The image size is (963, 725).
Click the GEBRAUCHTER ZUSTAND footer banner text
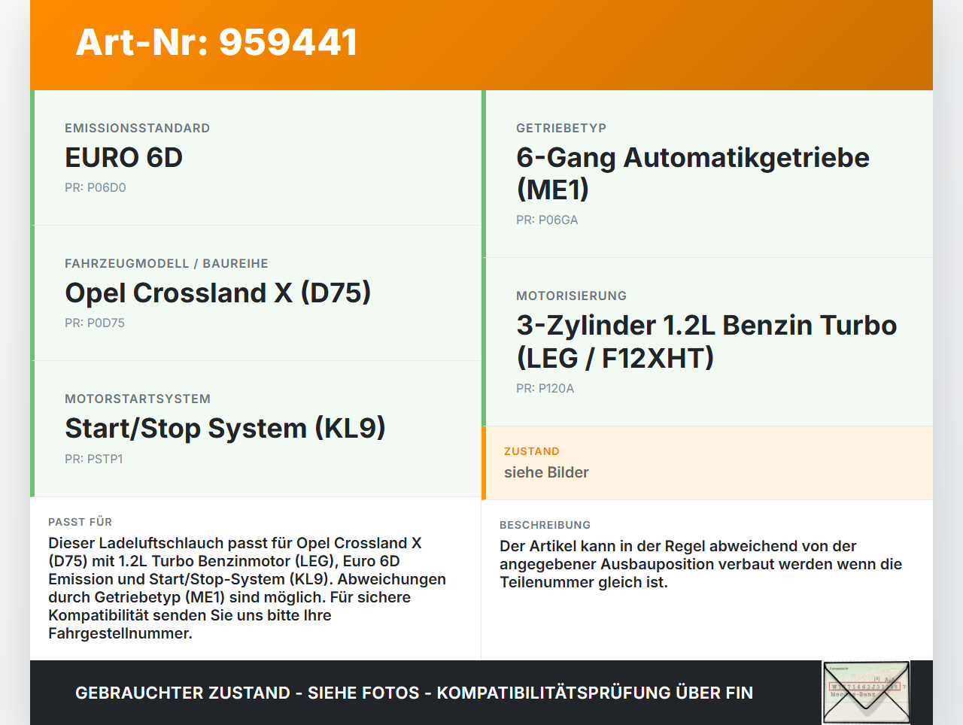[414, 693]
